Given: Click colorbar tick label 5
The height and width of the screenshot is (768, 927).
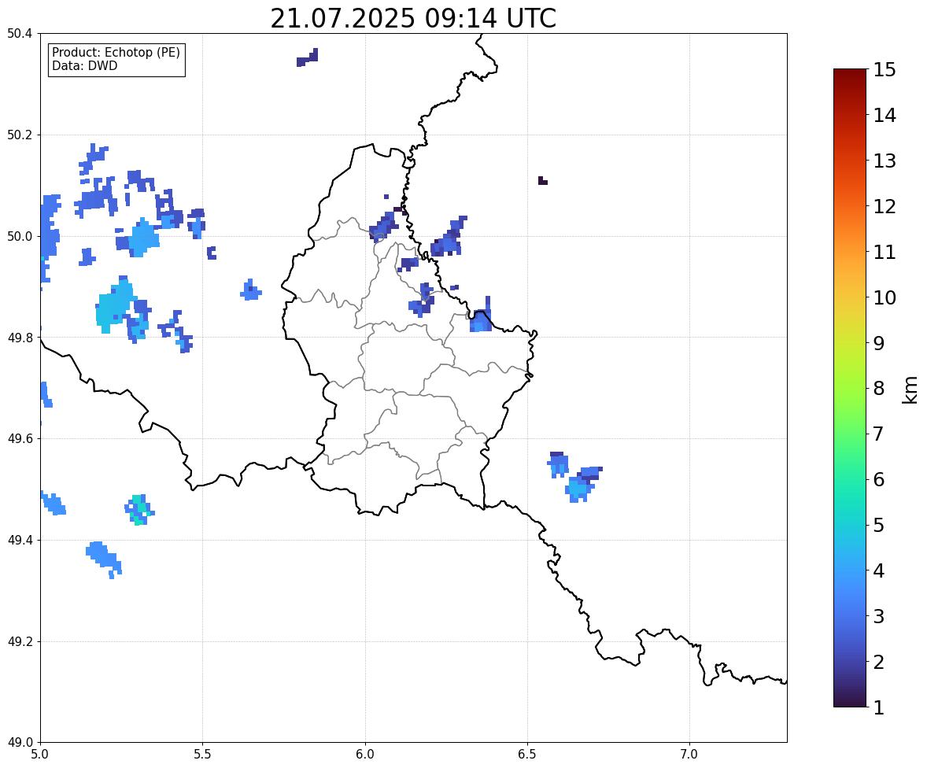Looking at the screenshot, I should 879,525.
